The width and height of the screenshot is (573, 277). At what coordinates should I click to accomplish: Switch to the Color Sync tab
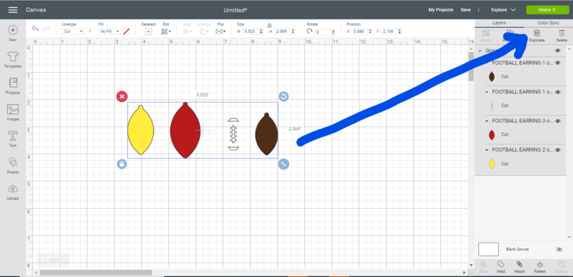click(x=548, y=22)
